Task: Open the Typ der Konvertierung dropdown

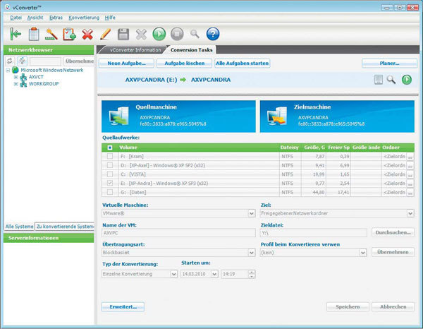Action: point(173,273)
